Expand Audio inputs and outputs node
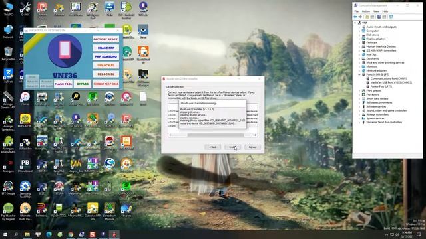Image resolution: width=426 pixels, height=239 pixels. 359,27
